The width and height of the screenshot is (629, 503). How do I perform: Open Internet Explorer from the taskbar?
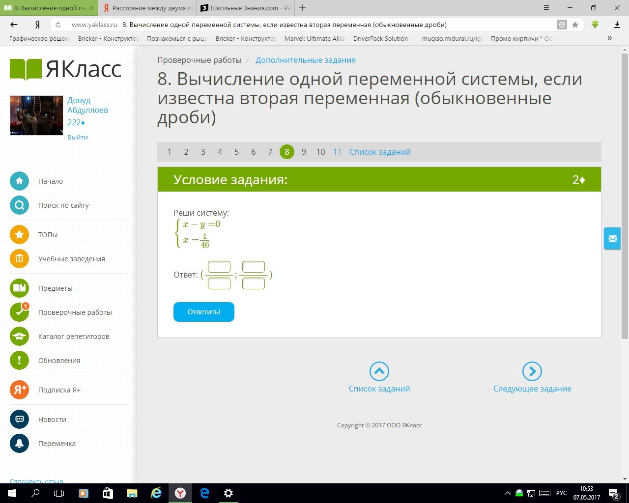coord(156,493)
